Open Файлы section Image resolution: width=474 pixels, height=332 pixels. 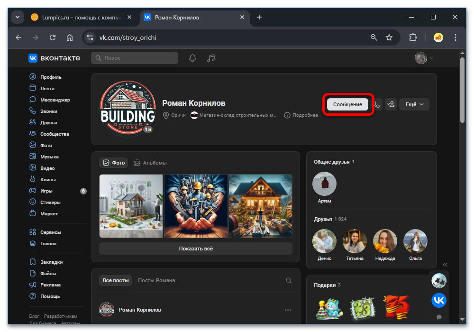(43, 273)
